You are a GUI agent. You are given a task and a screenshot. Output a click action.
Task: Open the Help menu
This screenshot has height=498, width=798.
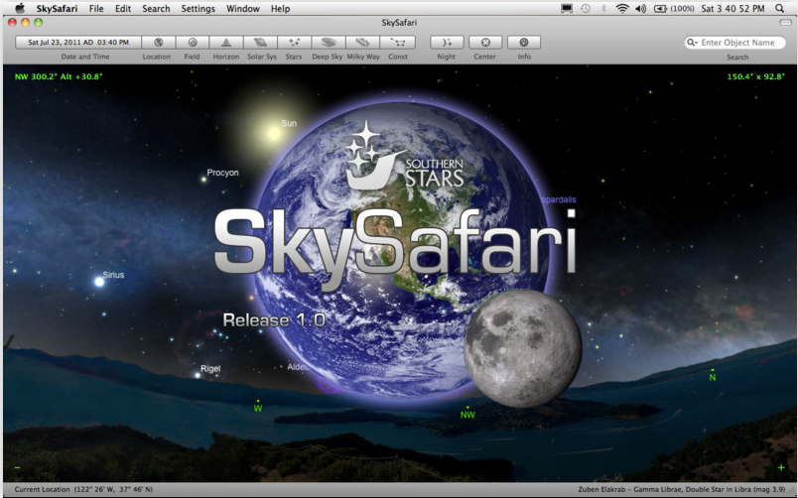[280, 9]
